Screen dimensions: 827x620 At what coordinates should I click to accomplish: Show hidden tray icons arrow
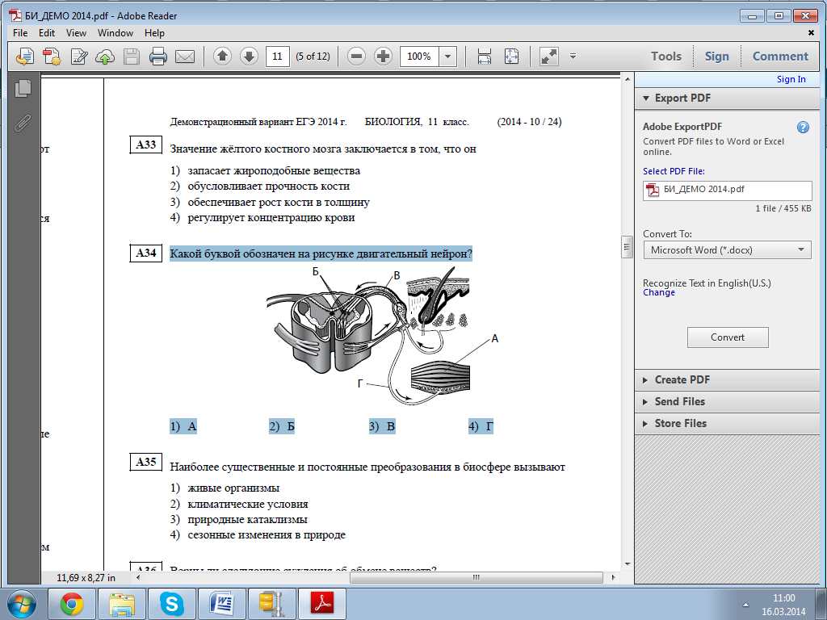(745, 605)
